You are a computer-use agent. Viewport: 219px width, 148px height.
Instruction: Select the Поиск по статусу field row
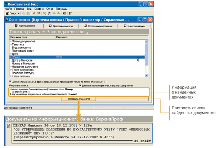[x=77, y=73]
